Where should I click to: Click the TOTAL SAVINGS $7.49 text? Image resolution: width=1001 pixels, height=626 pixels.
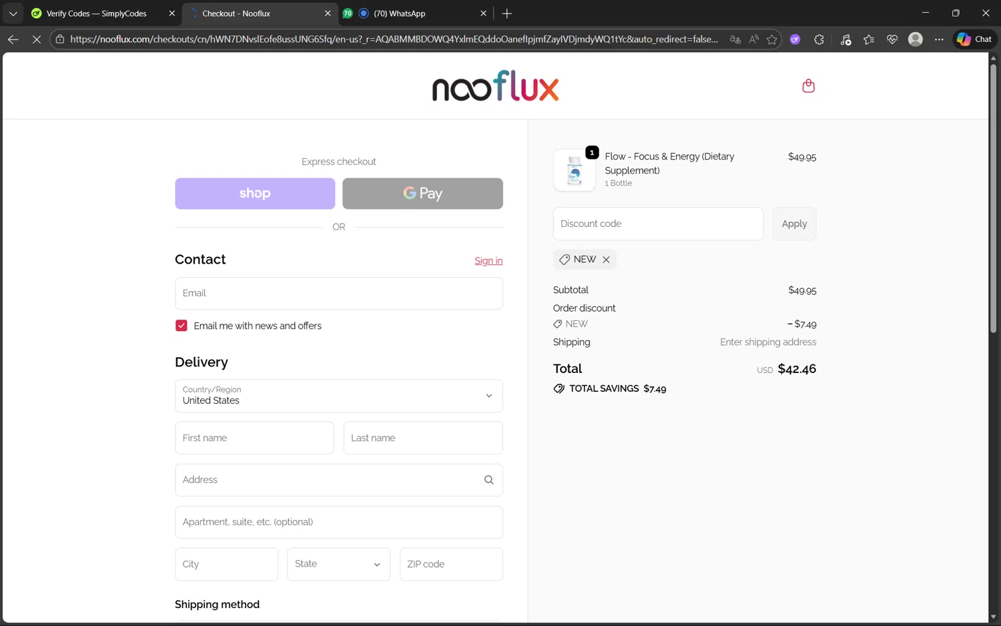pyautogui.click(x=617, y=388)
